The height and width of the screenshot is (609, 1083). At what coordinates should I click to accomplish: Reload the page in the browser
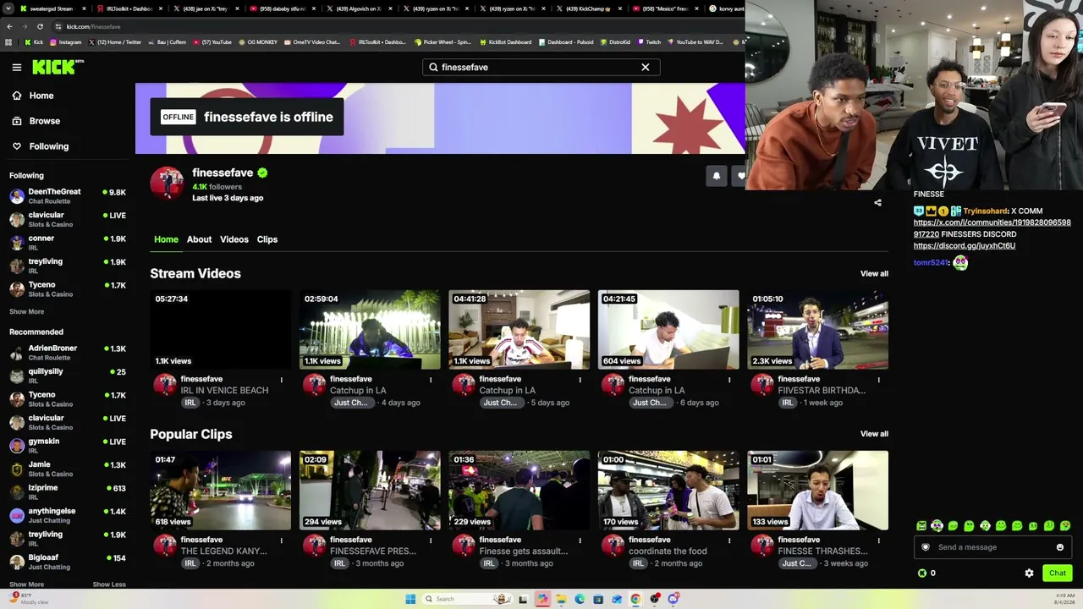pos(40,26)
